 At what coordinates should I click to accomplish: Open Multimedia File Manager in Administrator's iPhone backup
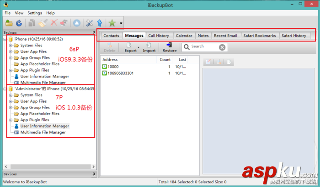[43, 132]
